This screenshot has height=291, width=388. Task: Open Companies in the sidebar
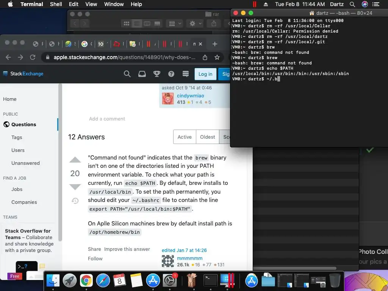(x=24, y=202)
